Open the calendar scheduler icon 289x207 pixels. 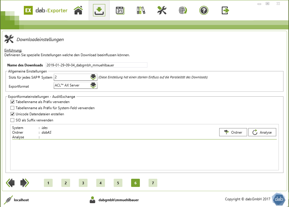click(x=120, y=10)
